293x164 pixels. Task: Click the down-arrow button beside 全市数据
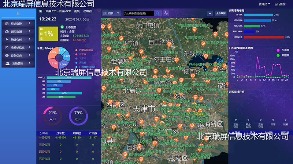(x=210, y=13)
